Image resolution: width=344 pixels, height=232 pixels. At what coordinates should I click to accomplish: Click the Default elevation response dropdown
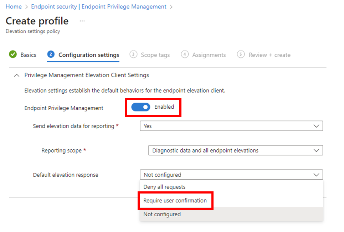231,175
